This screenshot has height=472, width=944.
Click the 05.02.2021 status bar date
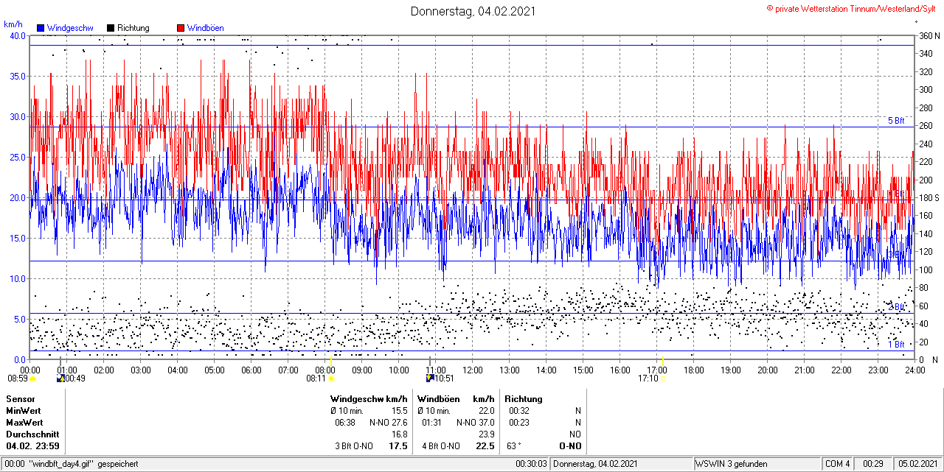pos(917,464)
